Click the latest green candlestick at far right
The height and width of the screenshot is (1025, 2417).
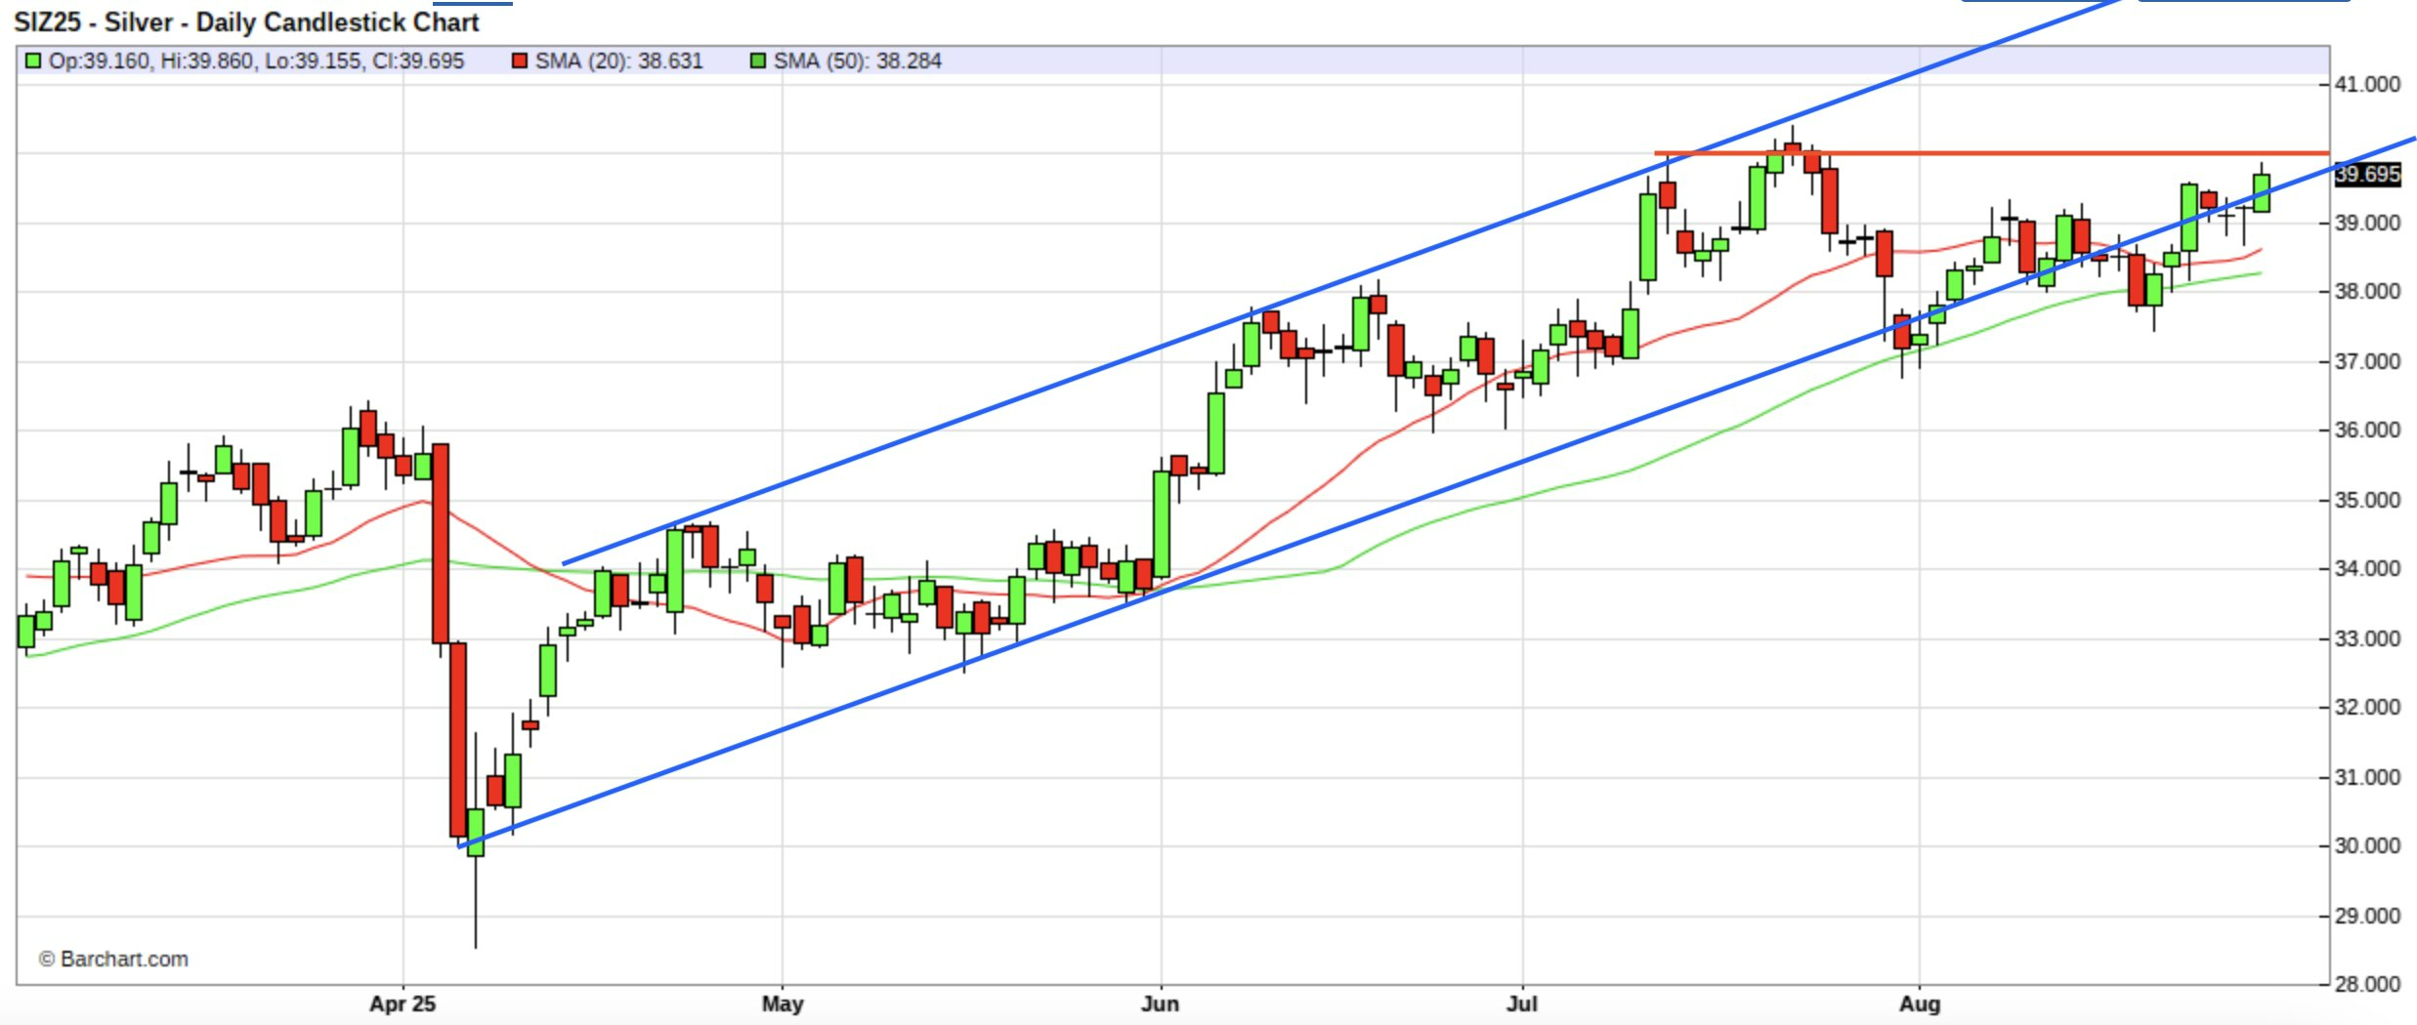point(2262,192)
